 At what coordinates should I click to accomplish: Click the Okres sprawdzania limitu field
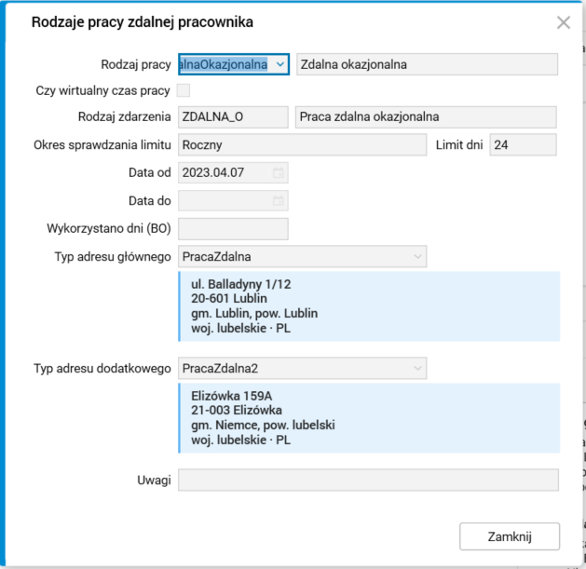point(302,144)
